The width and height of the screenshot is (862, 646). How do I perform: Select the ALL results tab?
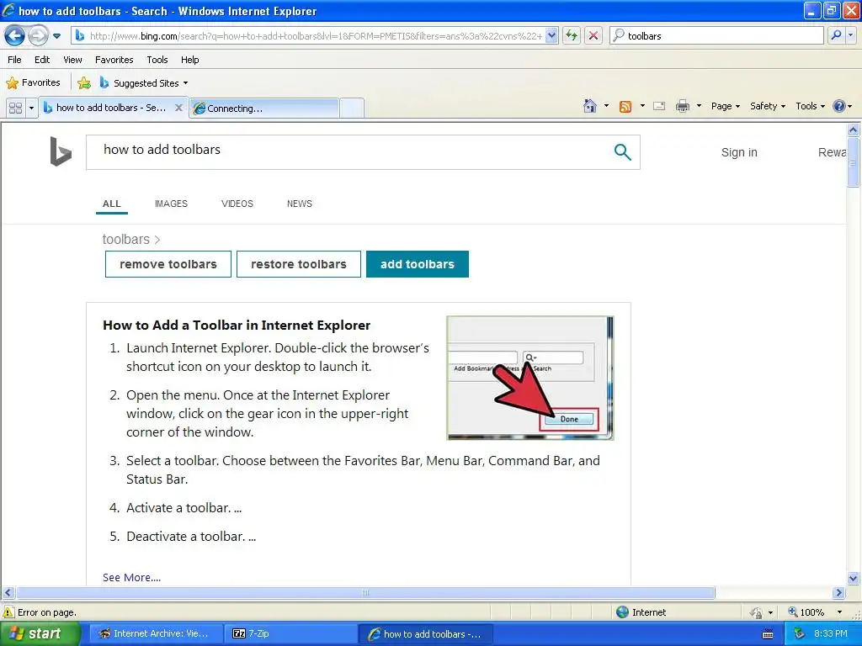pos(112,204)
